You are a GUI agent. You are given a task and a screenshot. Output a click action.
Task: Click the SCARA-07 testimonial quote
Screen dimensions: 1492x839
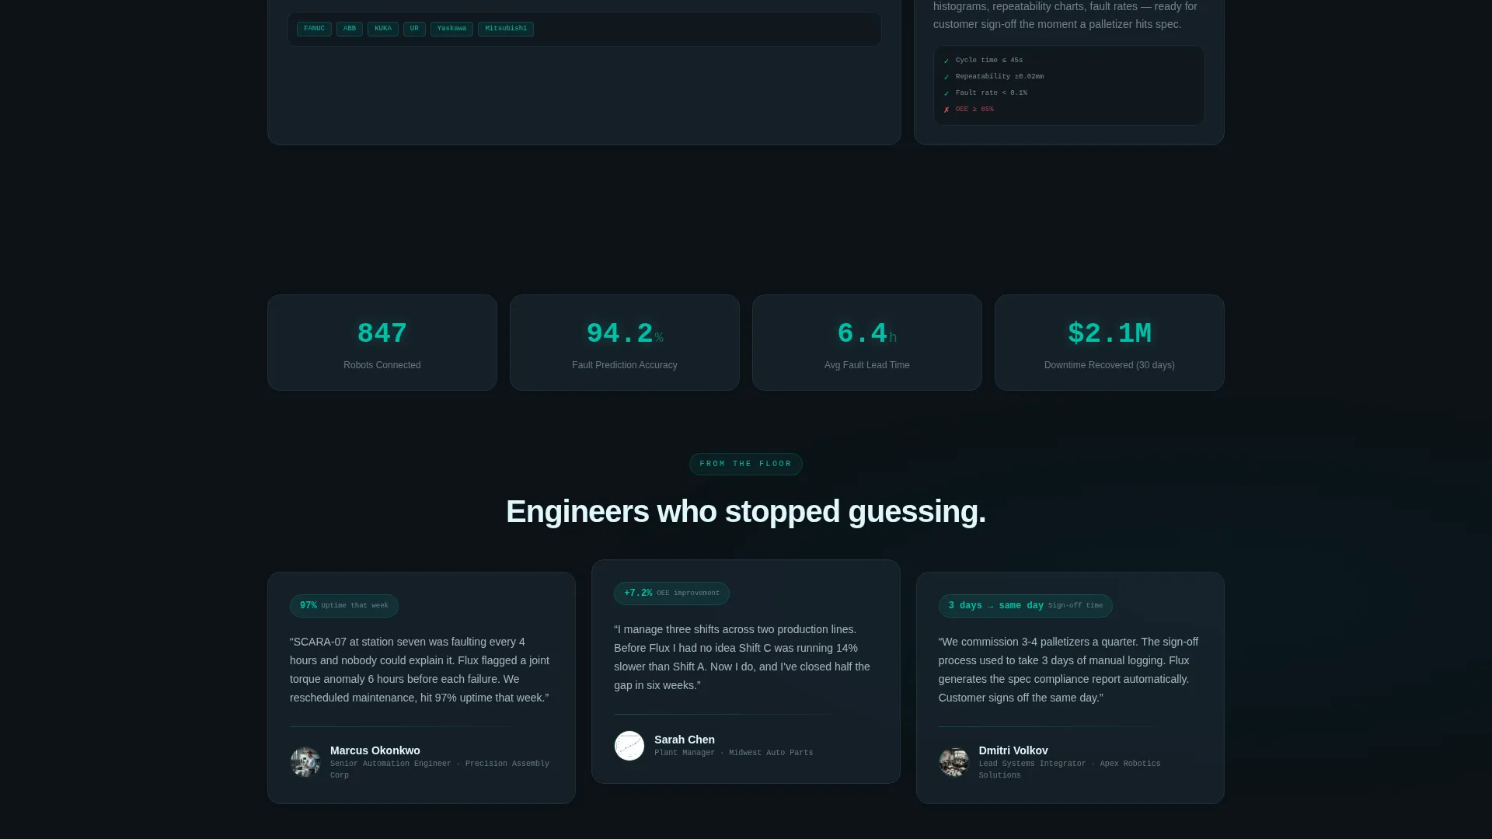click(x=420, y=670)
